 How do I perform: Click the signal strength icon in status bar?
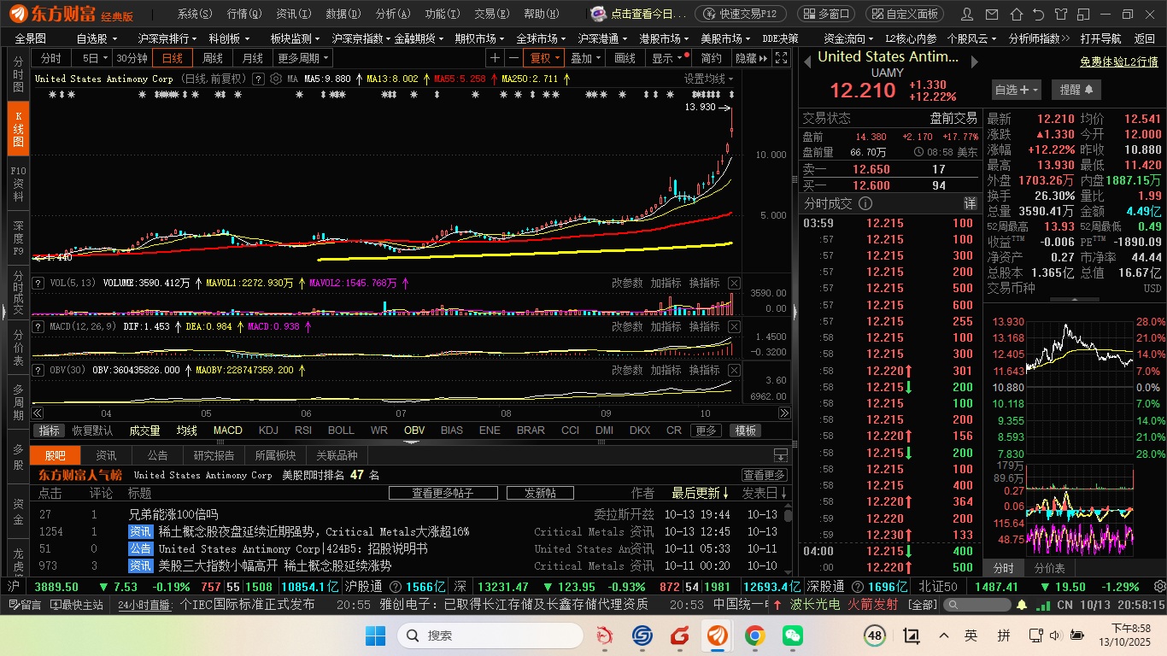tap(1044, 605)
